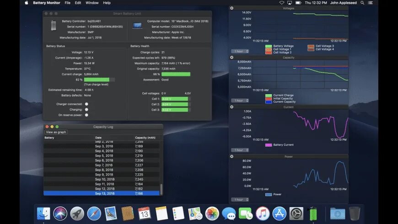Click Battery column header in Capacity Log
This screenshot has height=224, width=398.
point(69,138)
